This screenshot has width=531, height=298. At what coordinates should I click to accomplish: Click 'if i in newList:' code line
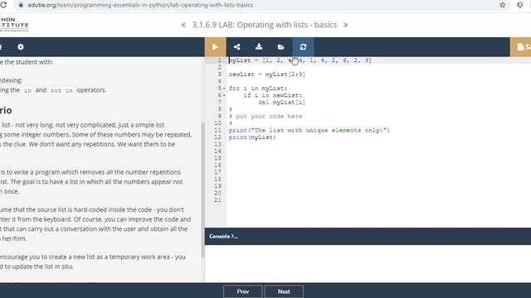coord(273,96)
